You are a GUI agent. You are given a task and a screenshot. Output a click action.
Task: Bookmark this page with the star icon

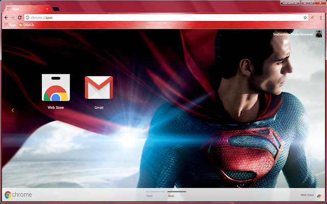pos(305,18)
